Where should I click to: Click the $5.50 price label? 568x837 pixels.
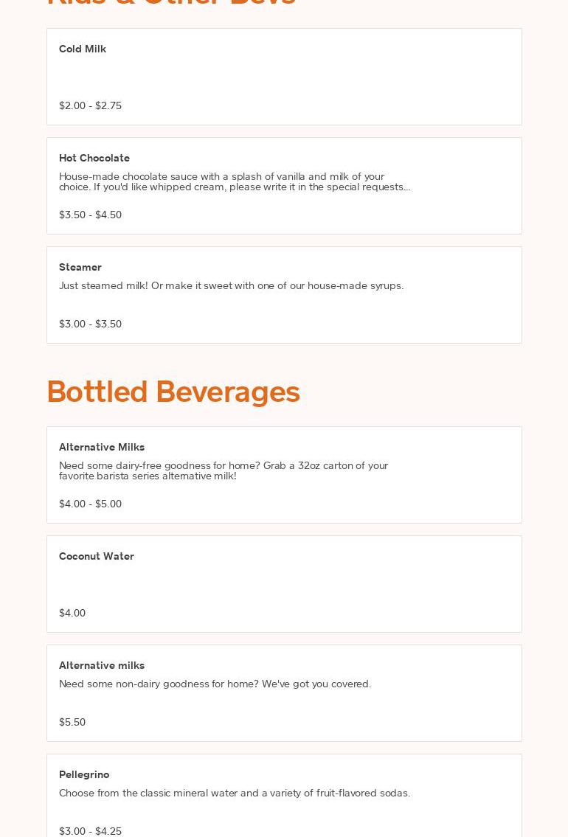coord(72,722)
